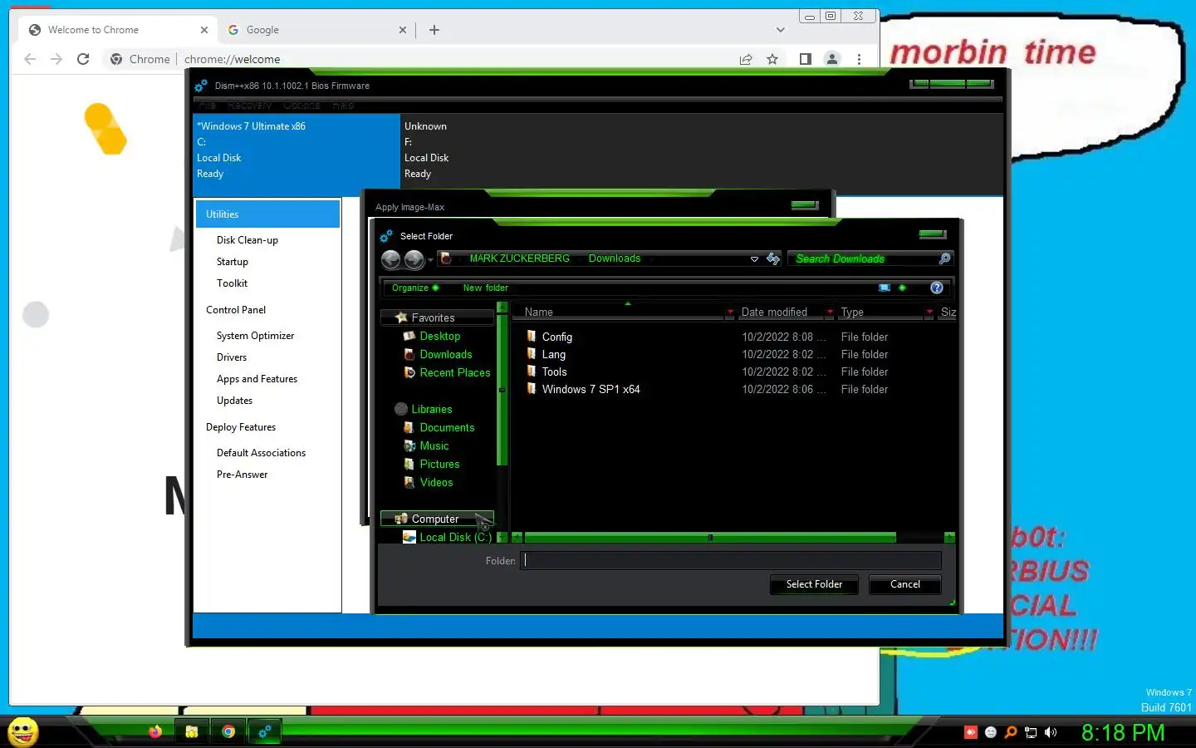The width and height of the screenshot is (1196, 748).
Task: Open the Utilities section in Dism++
Action: tap(267, 214)
